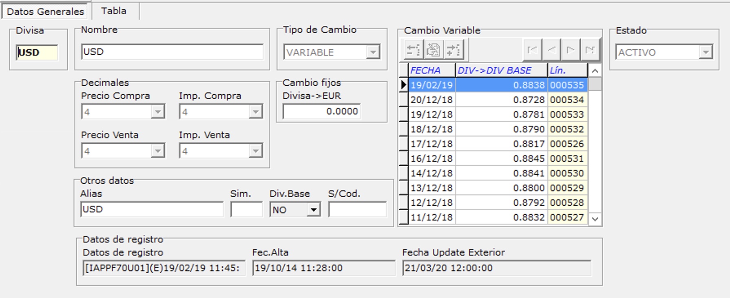The height and width of the screenshot is (298, 730).
Task: Expand the Imp. Venta decimals dropdown
Action: (x=255, y=151)
